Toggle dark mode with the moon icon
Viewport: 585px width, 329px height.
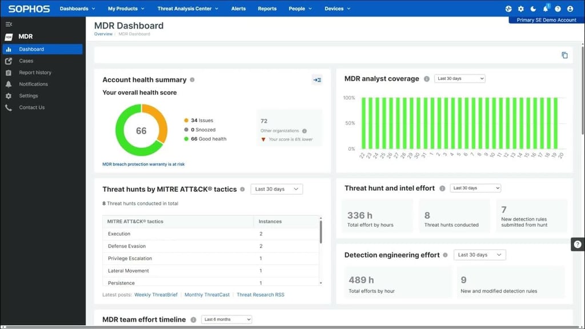(x=534, y=9)
